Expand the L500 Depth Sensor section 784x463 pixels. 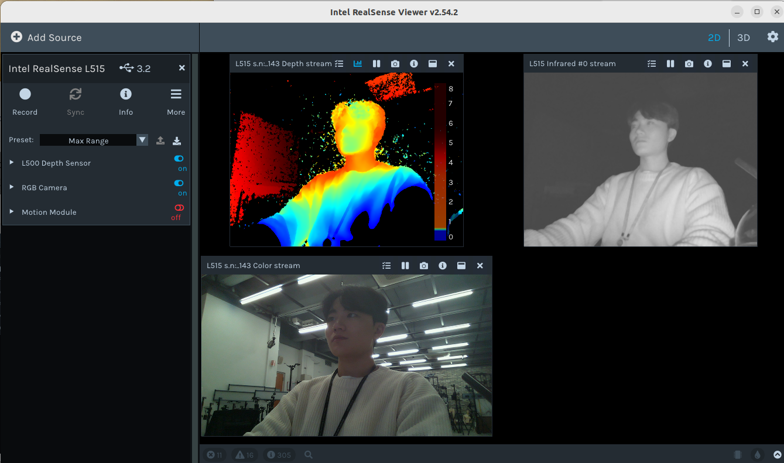12,163
